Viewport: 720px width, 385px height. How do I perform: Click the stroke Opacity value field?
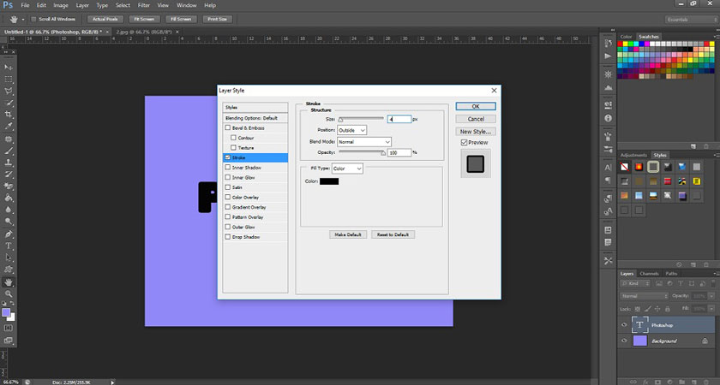(399, 152)
